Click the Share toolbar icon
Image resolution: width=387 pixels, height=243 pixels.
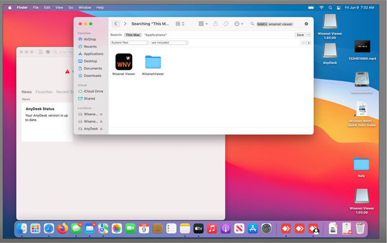[215, 24]
